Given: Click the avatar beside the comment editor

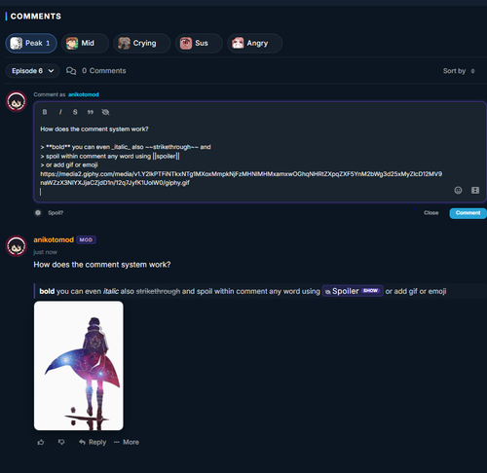Looking at the screenshot, I should 17,101.
